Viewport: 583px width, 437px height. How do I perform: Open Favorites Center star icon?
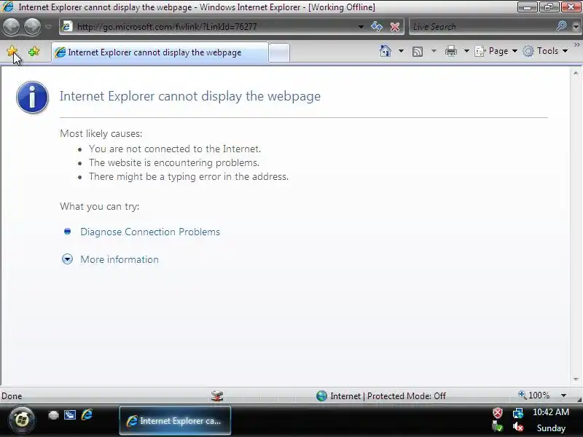click(12, 51)
